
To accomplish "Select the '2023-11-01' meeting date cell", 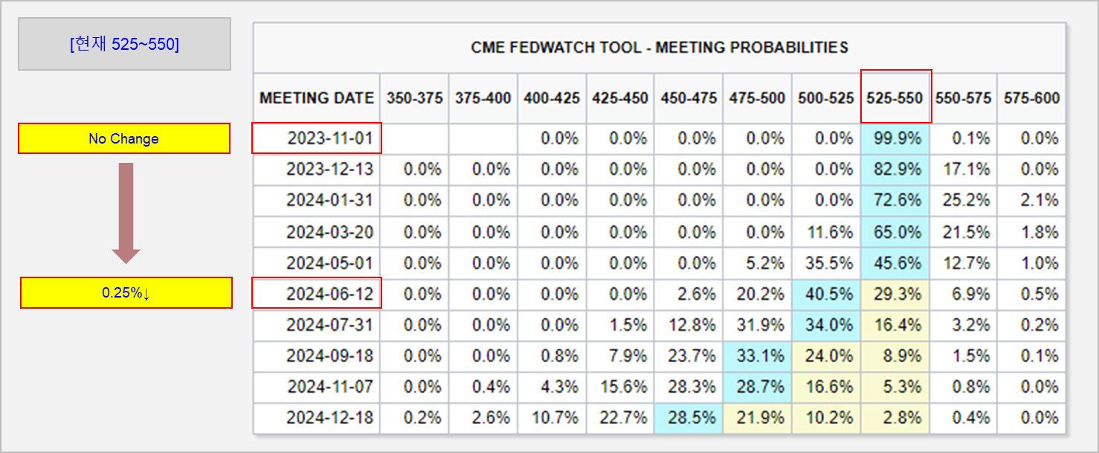I will pyautogui.click(x=317, y=138).
